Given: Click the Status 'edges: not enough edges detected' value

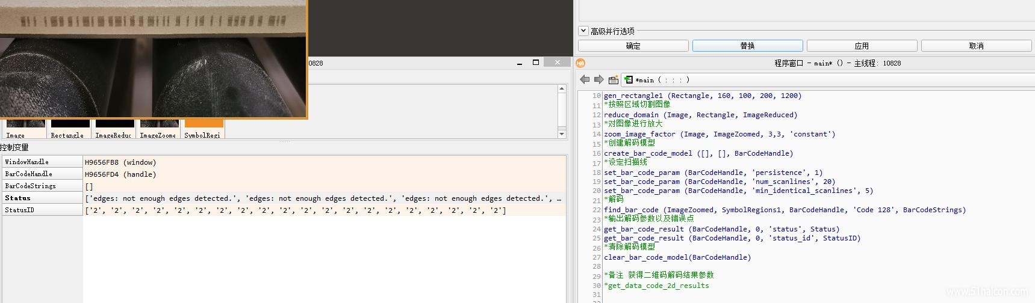Looking at the screenshot, I should pyautogui.click(x=325, y=198).
